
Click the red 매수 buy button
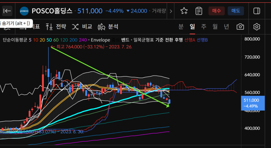[x=217, y=11]
